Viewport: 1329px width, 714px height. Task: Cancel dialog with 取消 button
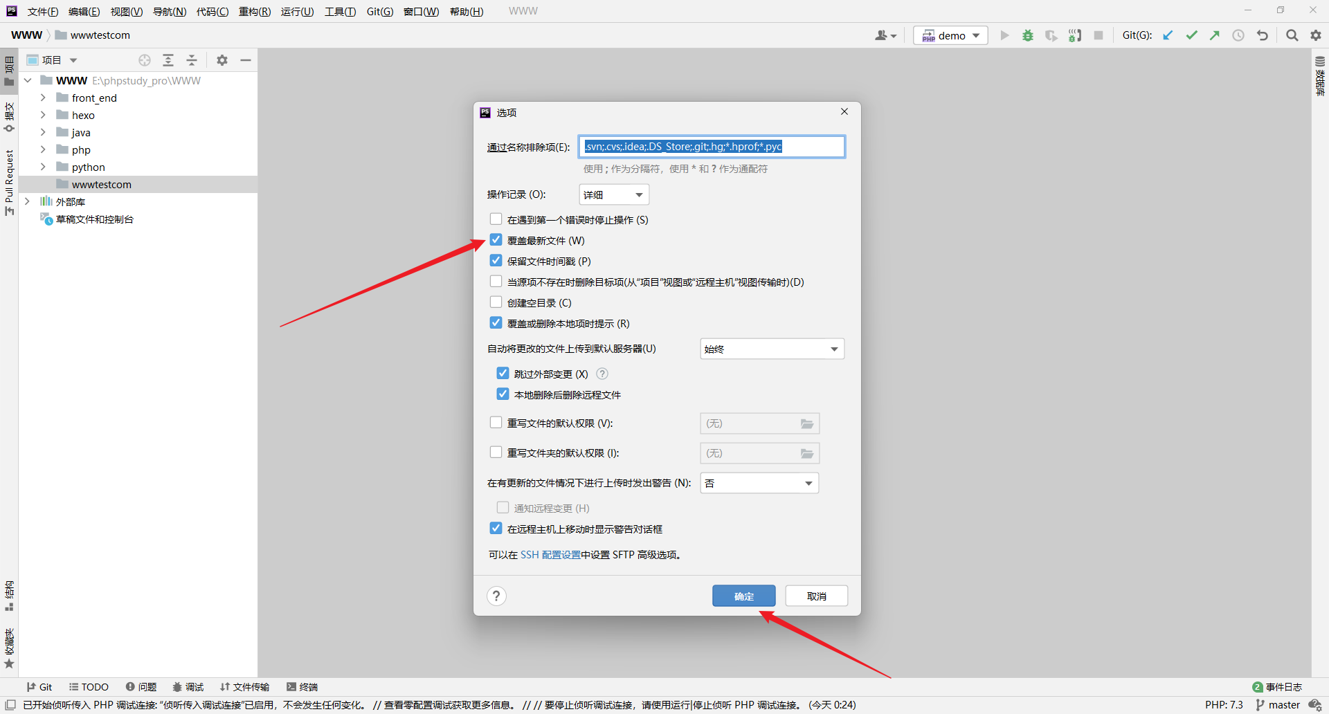tap(817, 596)
